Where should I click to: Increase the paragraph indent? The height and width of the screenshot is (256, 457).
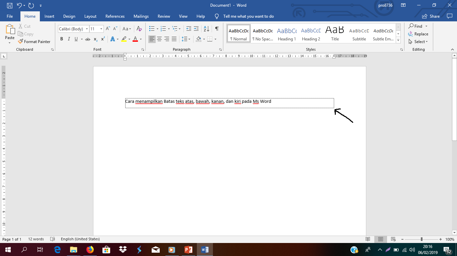pyautogui.click(x=196, y=29)
